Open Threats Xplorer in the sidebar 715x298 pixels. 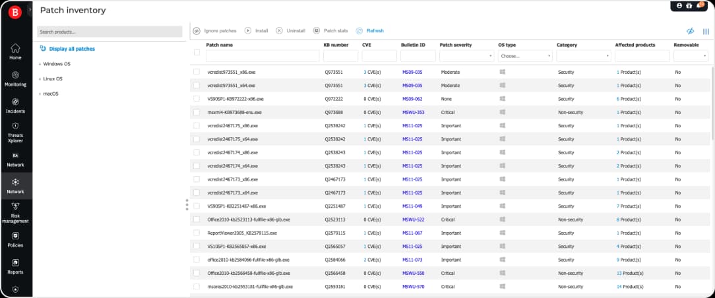(16, 132)
